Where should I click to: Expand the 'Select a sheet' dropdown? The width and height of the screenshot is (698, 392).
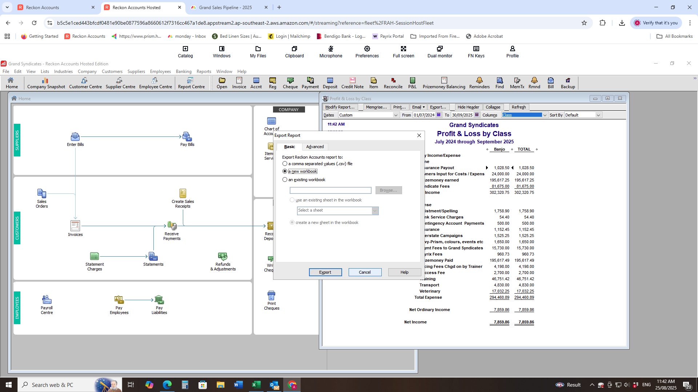point(375,211)
